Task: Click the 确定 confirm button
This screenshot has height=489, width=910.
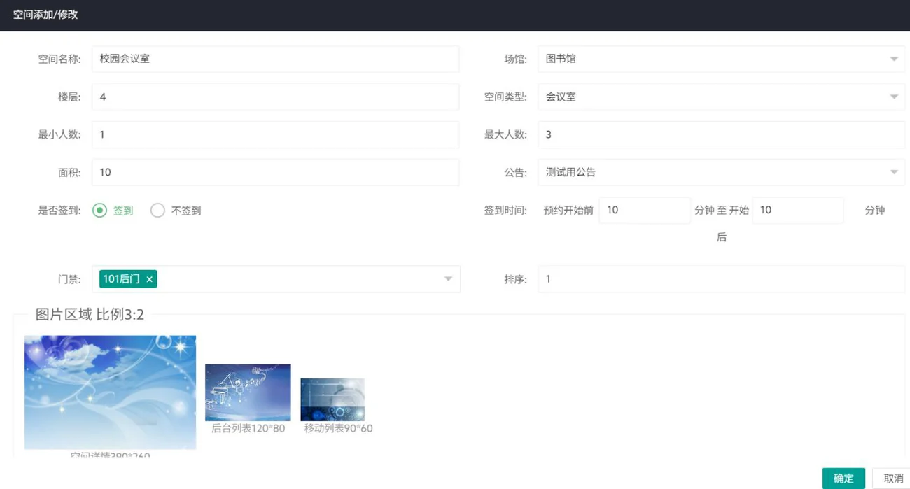Action: click(843, 479)
